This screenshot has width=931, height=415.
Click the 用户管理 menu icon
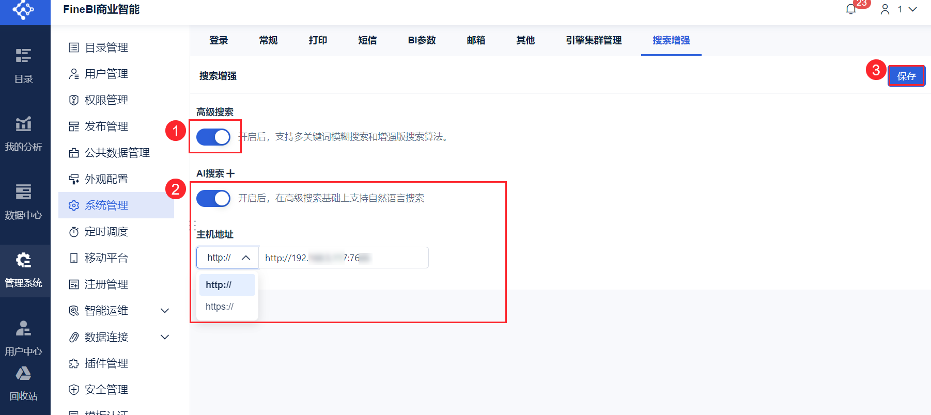74,74
